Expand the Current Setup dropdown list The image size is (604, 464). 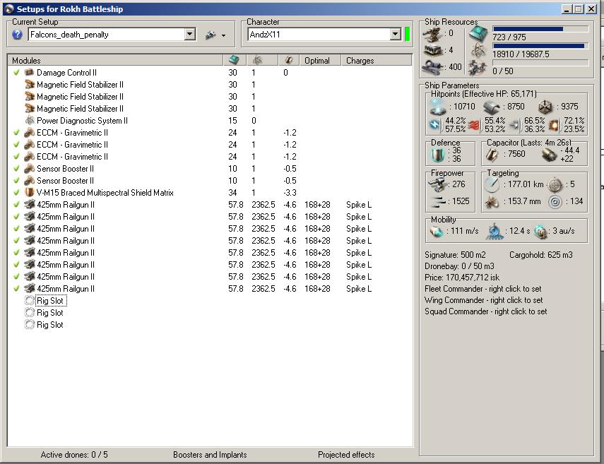coord(189,35)
